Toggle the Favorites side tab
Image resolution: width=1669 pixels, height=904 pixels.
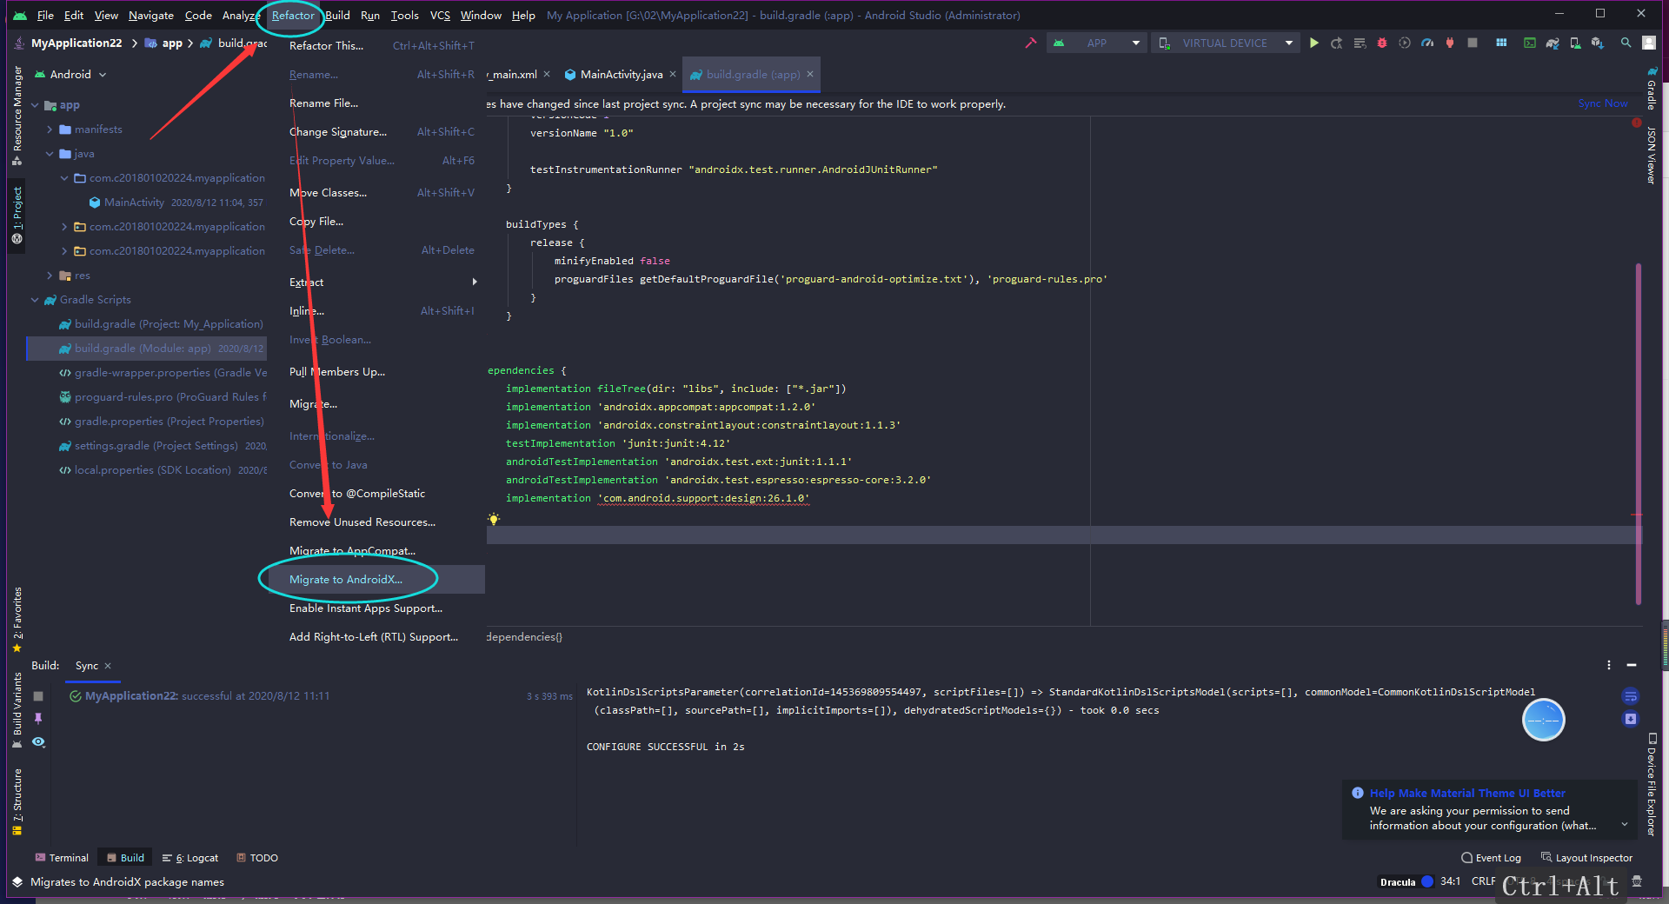tap(17, 620)
